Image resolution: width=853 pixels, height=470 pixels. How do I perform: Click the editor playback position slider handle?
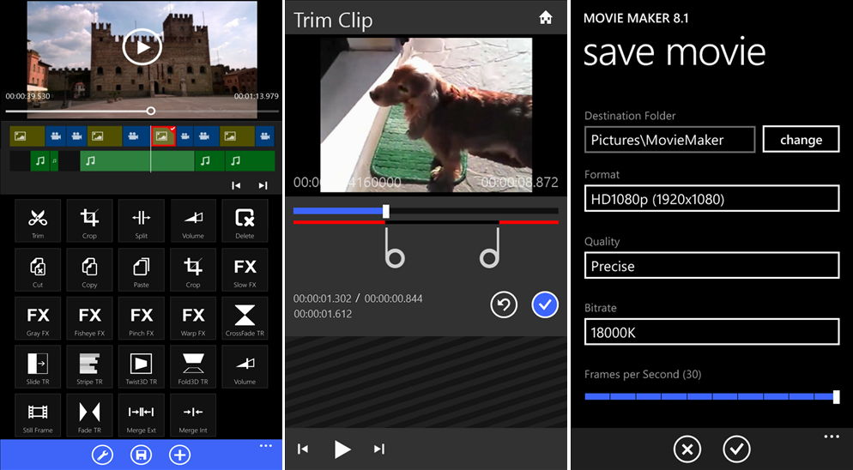click(151, 111)
